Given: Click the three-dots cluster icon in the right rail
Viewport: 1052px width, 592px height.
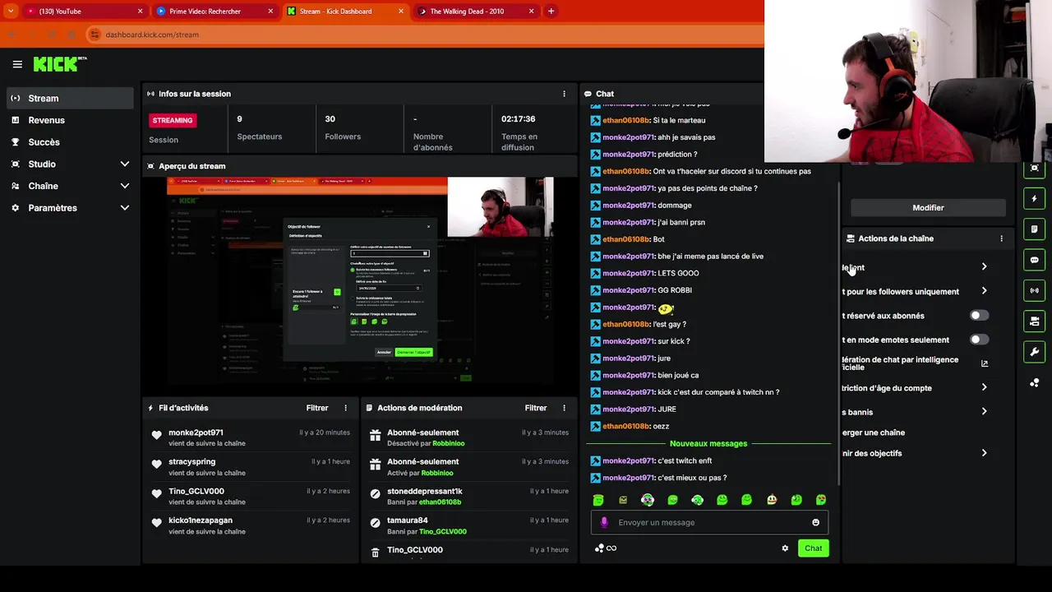Looking at the screenshot, I should [x=1034, y=383].
